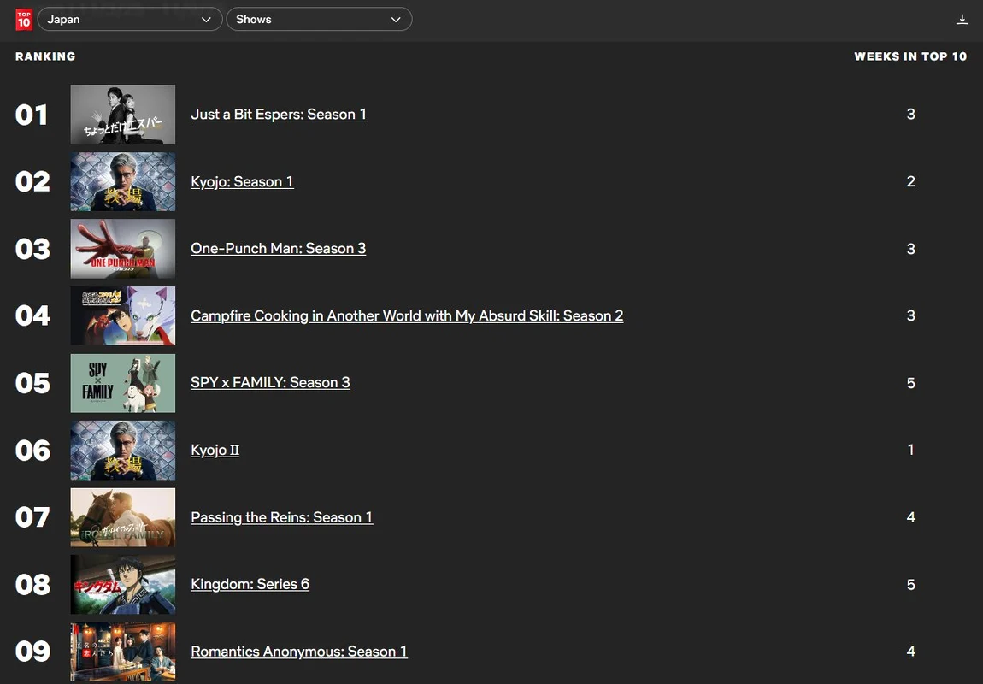
Task: Click the Netflix Top 10 logo icon
Action: point(24,19)
